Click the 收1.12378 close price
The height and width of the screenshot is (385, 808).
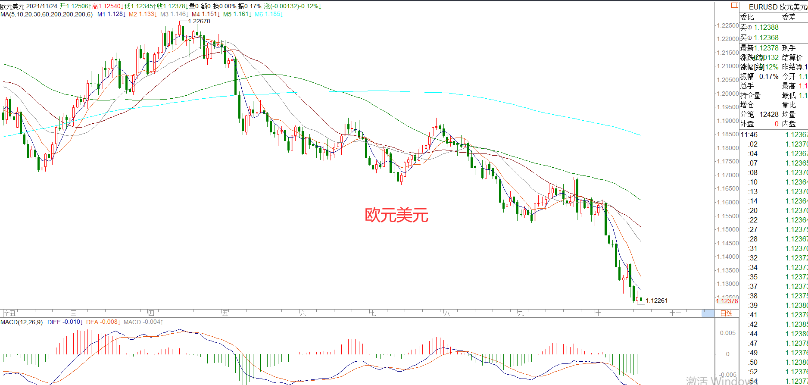[x=173, y=6]
